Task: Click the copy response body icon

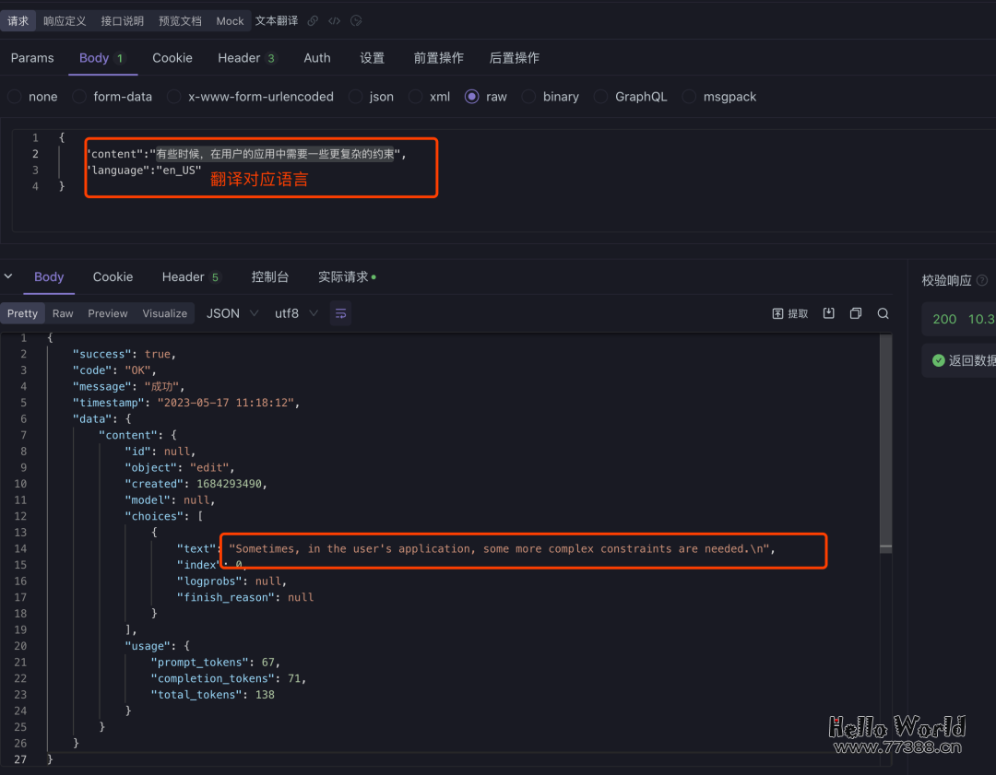Action: pos(855,313)
